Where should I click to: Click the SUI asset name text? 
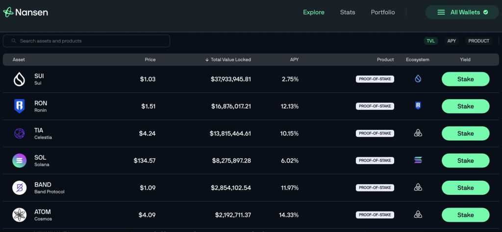(39, 76)
